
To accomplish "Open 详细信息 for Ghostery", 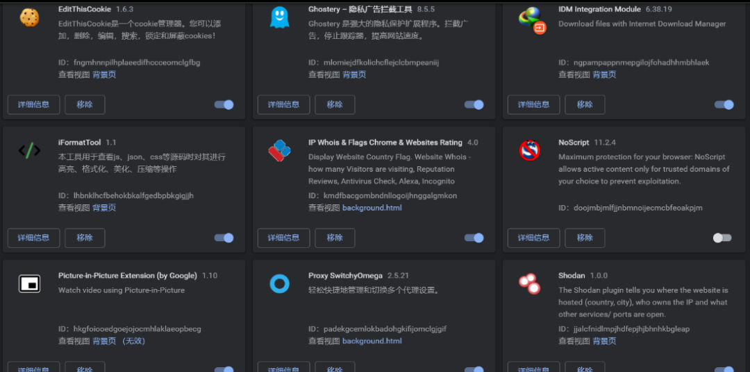I will tap(283, 105).
